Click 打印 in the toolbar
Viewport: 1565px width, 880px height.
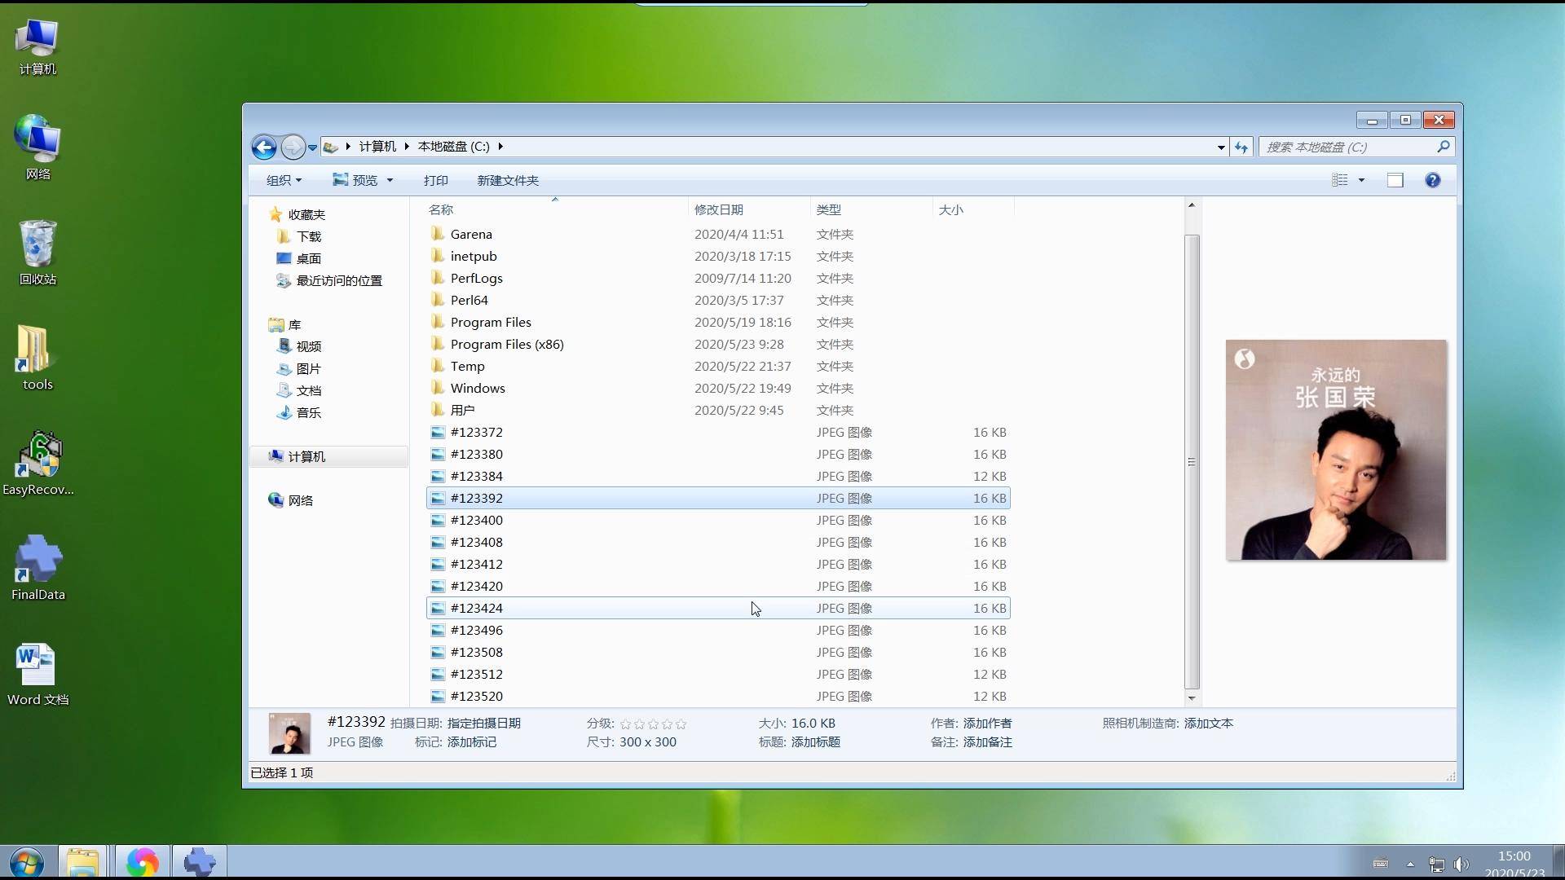point(435,180)
